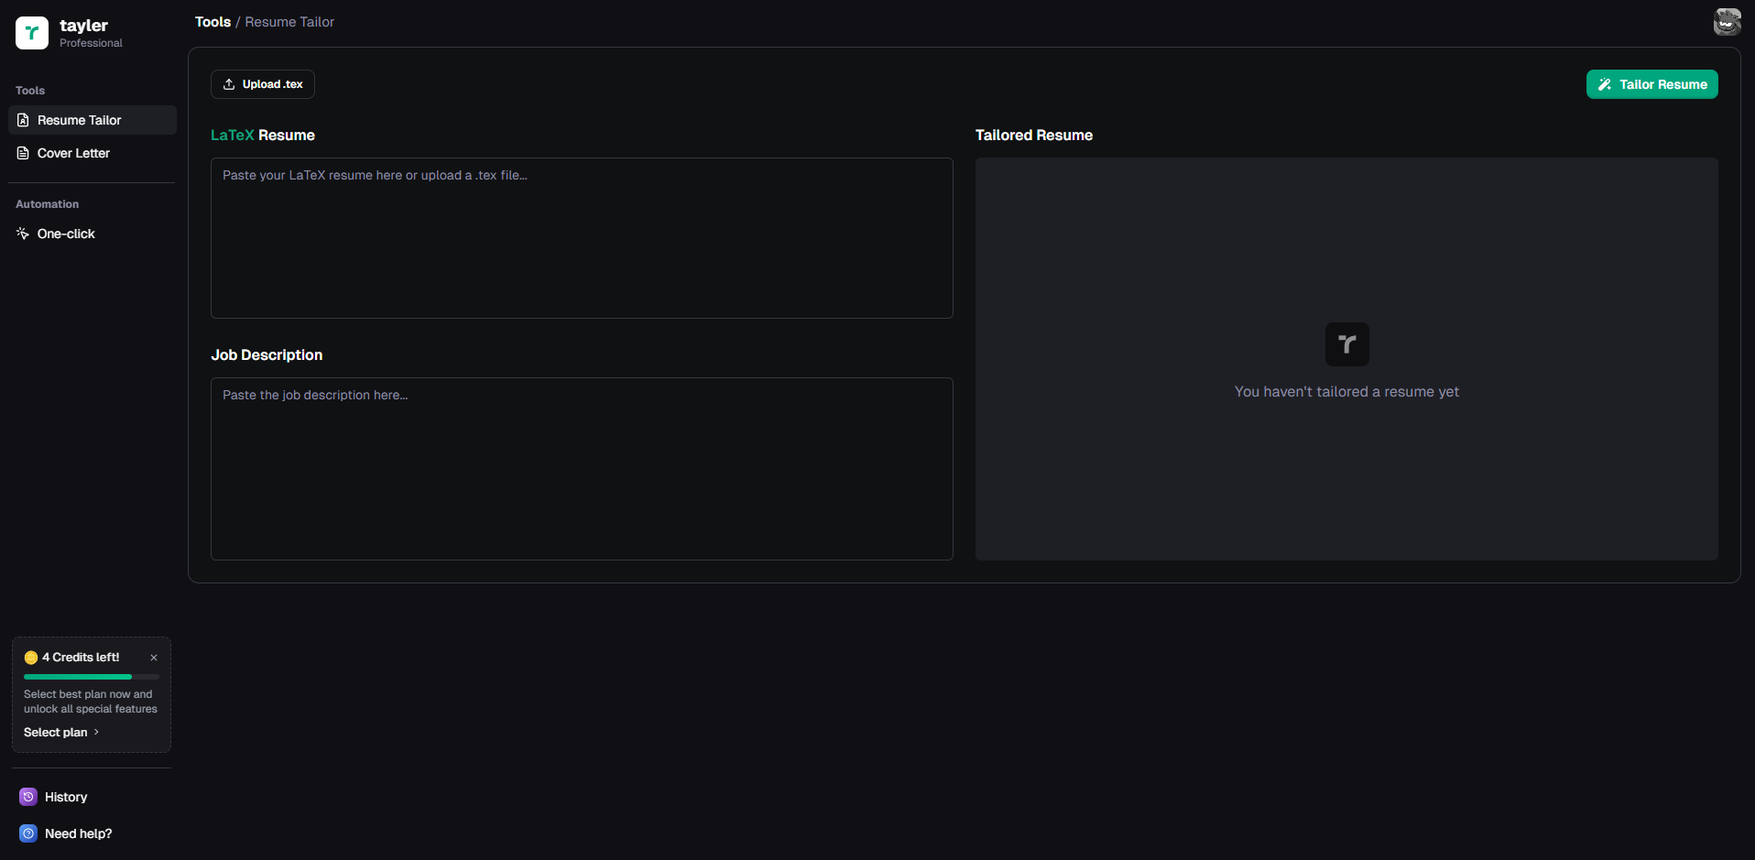The height and width of the screenshot is (860, 1755).
Task: Expand Select plan via chevron arrow
Action: coord(96,732)
